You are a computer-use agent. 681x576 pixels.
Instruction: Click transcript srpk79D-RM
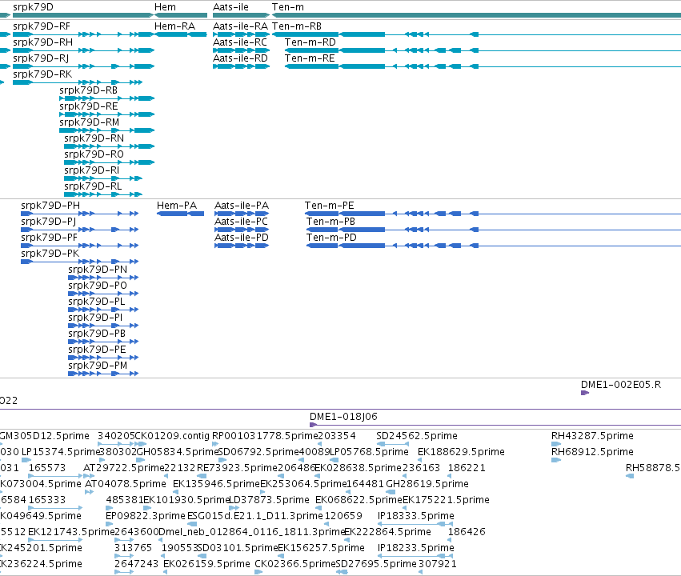89,122
